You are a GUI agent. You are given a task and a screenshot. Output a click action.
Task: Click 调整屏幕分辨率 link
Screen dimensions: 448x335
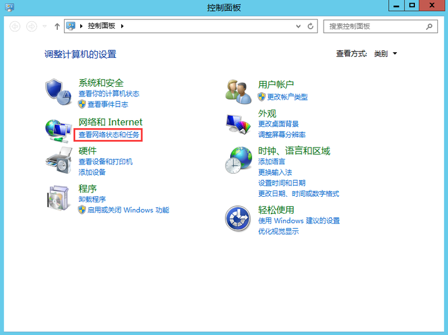tap(282, 134)
